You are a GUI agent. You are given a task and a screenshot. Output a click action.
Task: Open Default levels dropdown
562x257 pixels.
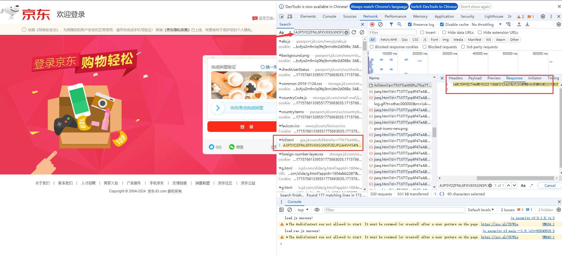(481, 210)
